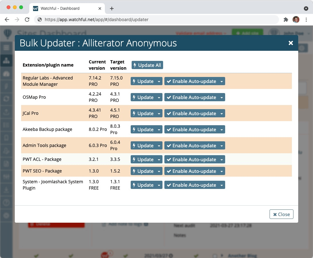Click the address bar URL field
Screen dimensions: 313x258
pos(156,20)
